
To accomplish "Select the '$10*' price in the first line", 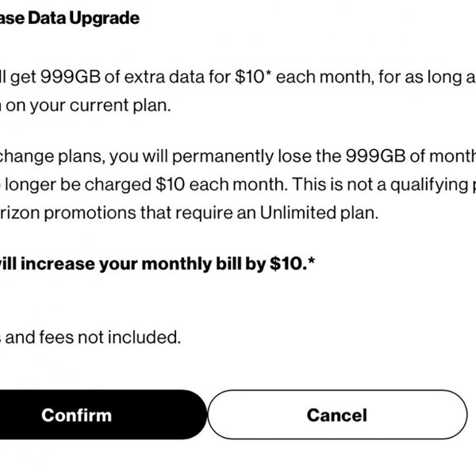I will click(x=253, y=78).
